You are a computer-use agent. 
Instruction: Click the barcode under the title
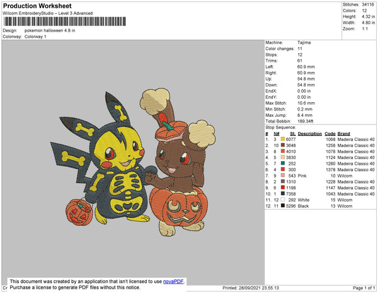click(65, 21)
